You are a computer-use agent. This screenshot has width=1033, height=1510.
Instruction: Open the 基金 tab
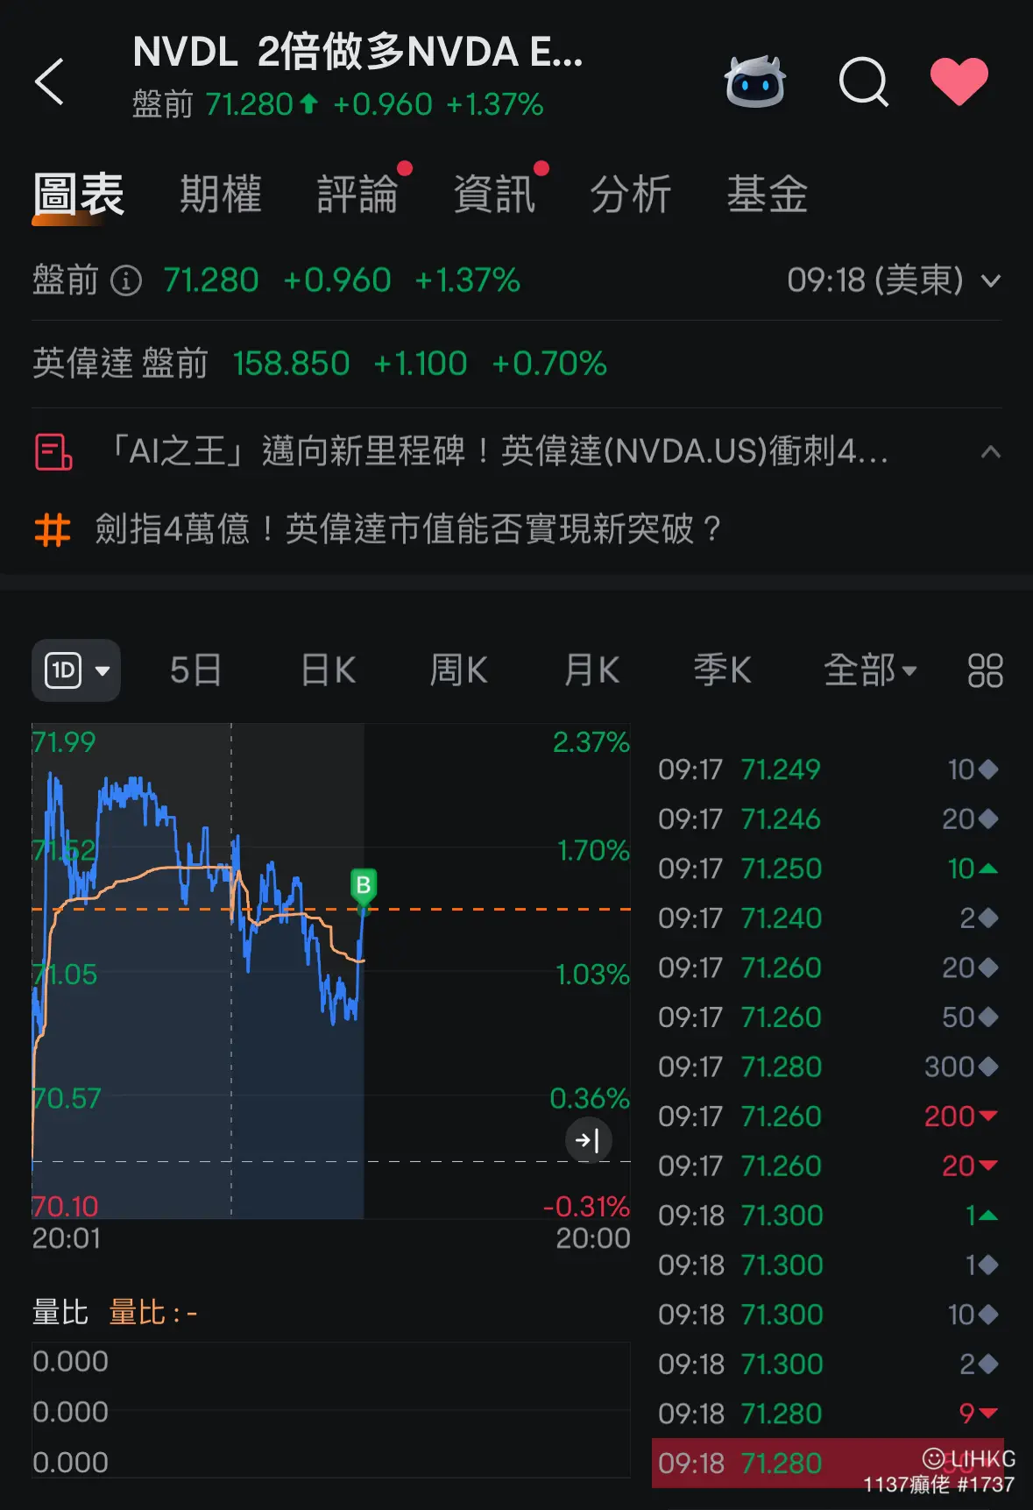(x=768, y=195)
